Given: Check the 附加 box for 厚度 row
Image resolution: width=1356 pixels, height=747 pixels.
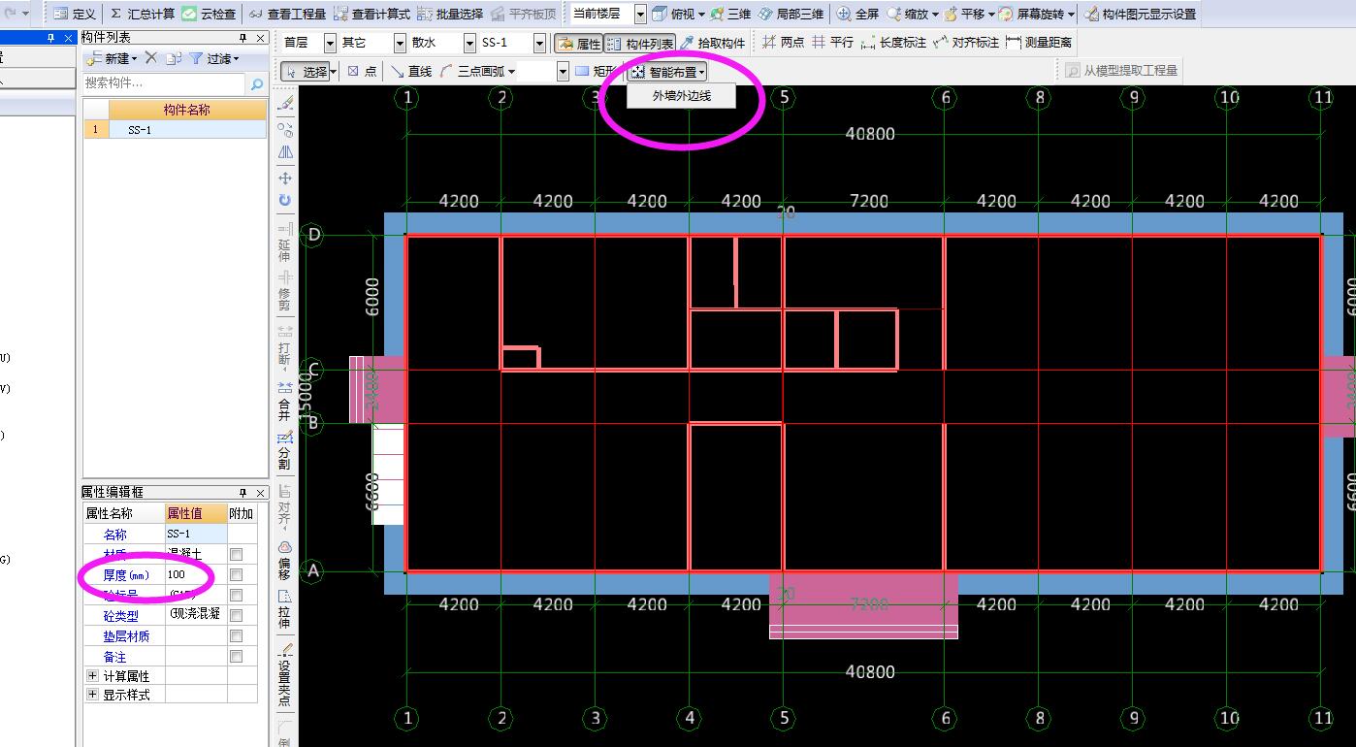Looking at the screenshot, I should point(236,574).
